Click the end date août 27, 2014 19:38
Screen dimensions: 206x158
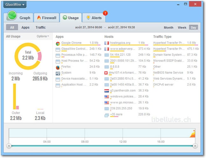tap(121, 27)
